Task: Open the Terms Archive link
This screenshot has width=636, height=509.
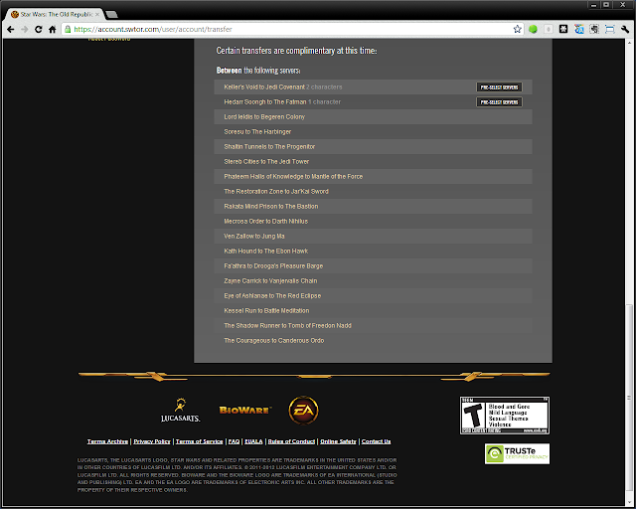Action: [107, 441]
